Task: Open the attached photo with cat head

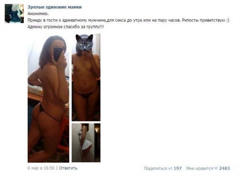Action: click(86, 77)
